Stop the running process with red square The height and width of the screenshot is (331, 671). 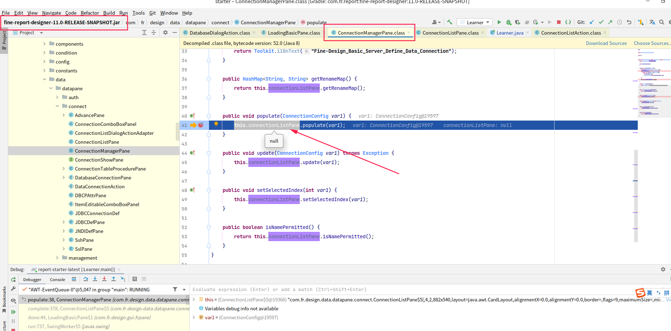pos(559,22)
